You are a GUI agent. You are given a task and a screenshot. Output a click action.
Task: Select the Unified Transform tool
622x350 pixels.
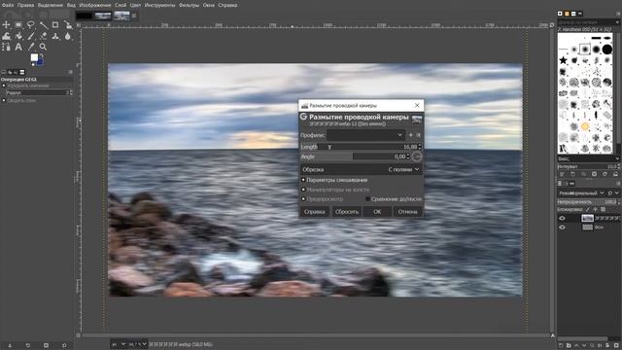click(68, 24)
